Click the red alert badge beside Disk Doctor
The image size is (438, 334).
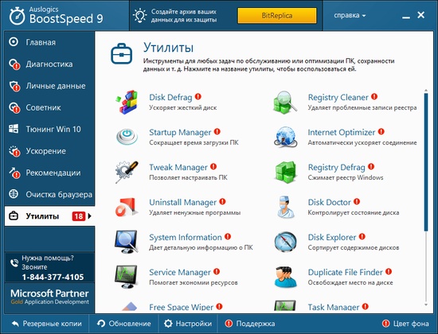(357, 201)
